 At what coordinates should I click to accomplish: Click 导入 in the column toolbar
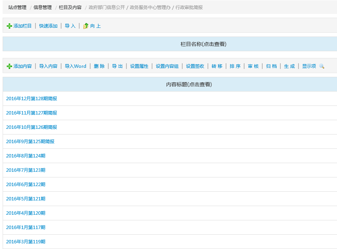point(70,26)
